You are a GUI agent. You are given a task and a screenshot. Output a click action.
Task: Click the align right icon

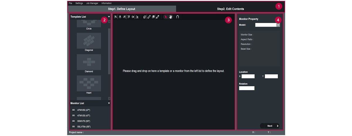(124, 17)
